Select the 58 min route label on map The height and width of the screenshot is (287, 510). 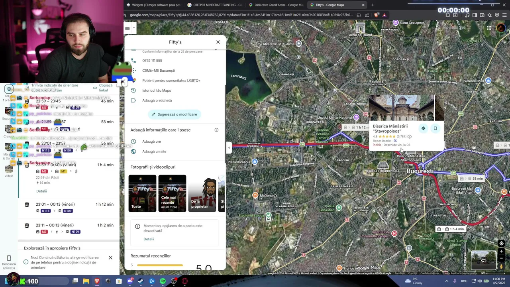472,179
